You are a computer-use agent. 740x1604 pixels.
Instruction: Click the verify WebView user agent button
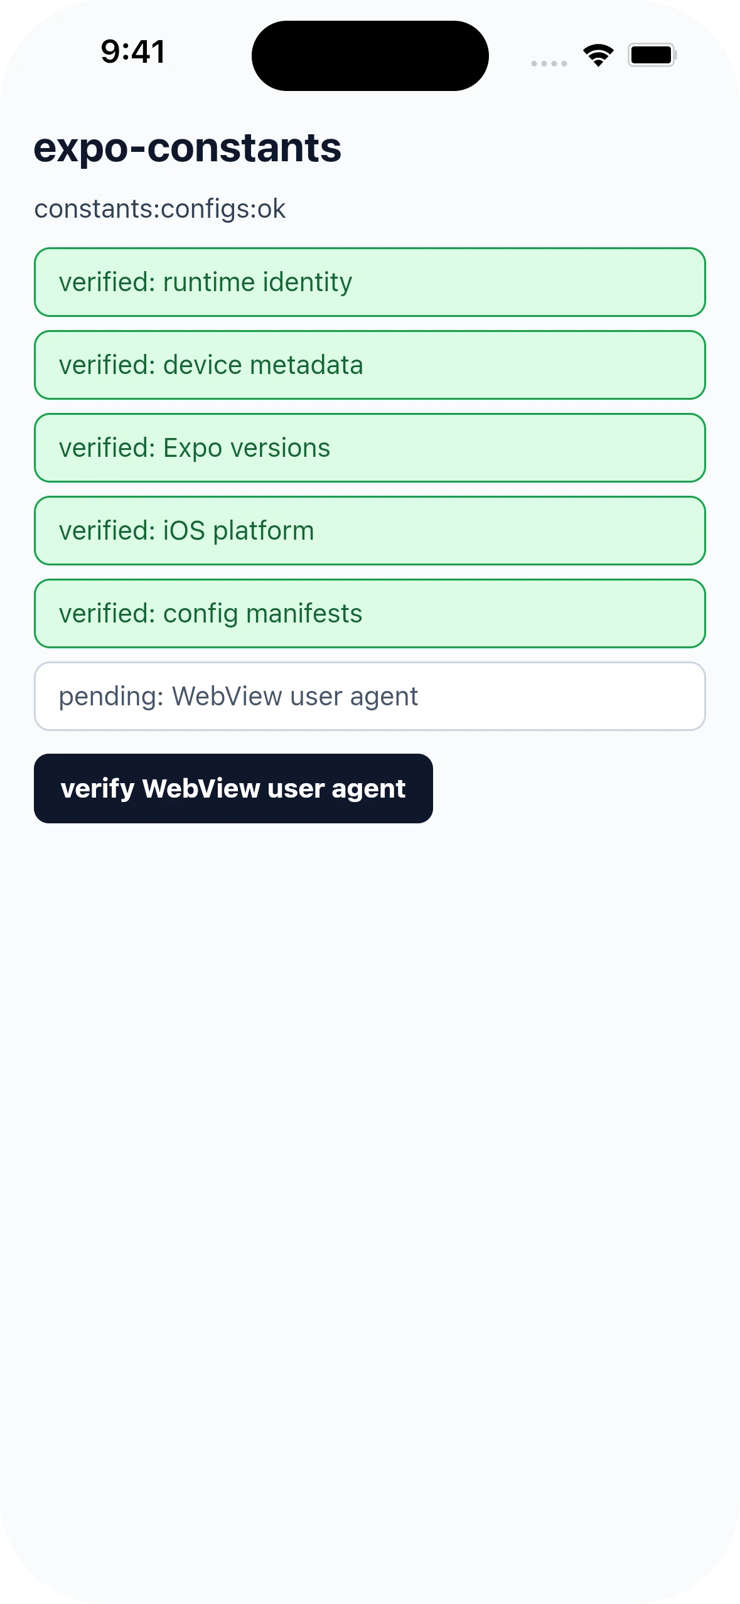pyautogui.click(x=233, y=788)
